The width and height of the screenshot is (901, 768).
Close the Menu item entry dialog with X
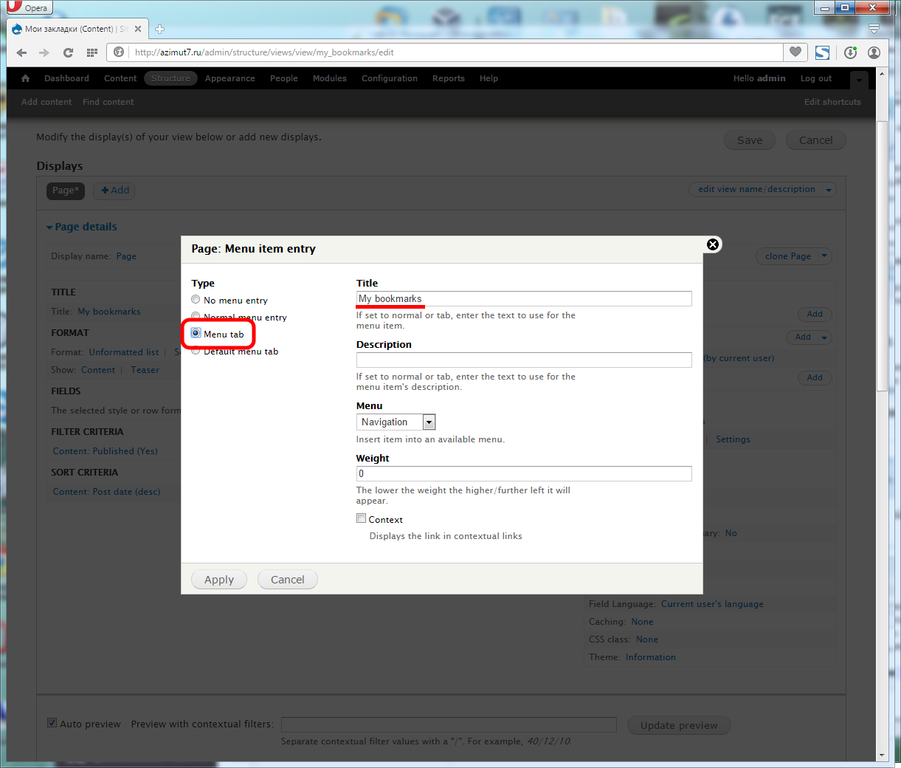713,244
